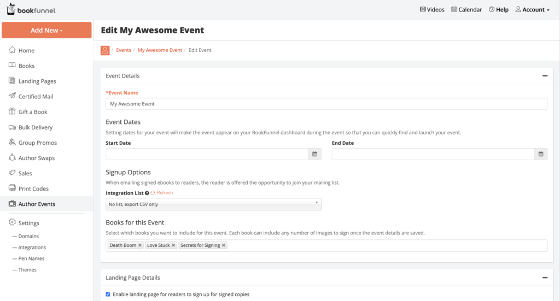Image resolution: width=560 pixels, height=301 pixels.
Task: Click the BookFunnel logo icon
Action: (x=11, y=9)
